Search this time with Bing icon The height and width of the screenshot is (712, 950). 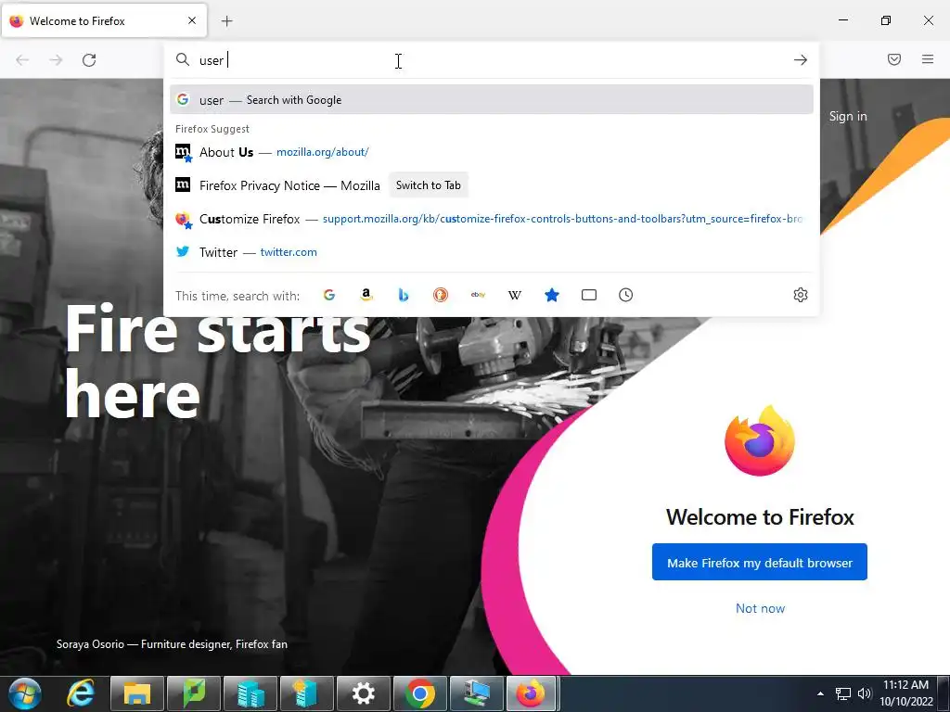click(x=404, y=295)
